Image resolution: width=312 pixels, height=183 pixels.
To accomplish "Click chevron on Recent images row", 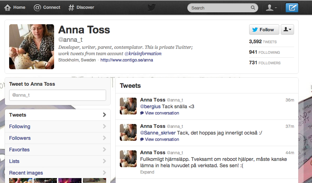I will [x=104, y=172].
